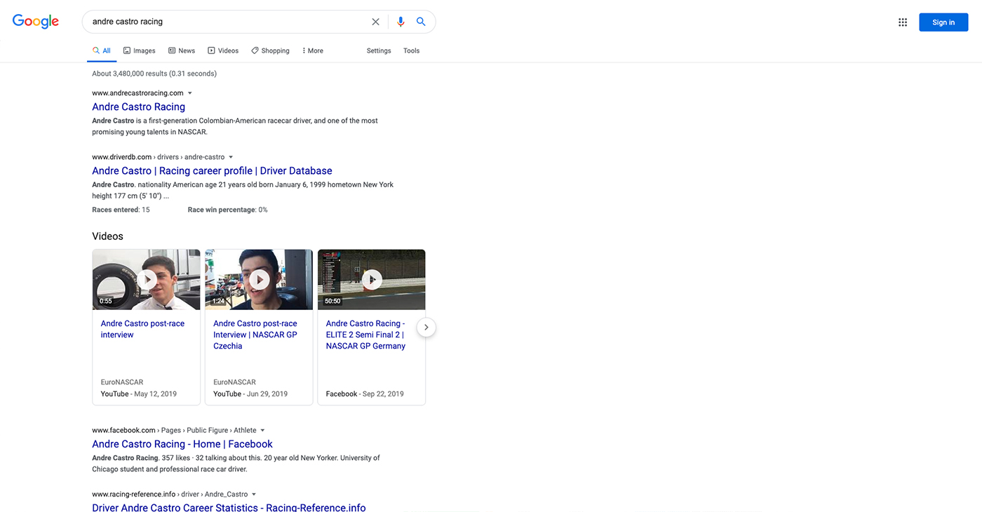Click the Videos section heading
This screenshot has height=512, width=982.
[x=107, y=236]
